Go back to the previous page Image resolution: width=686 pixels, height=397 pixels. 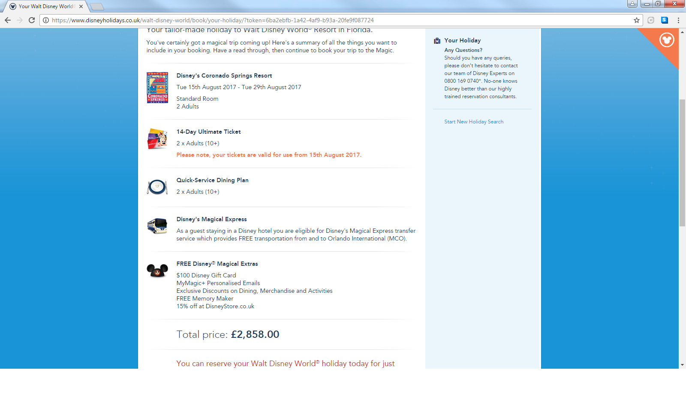pyautogui.click(x=8, y=20)
